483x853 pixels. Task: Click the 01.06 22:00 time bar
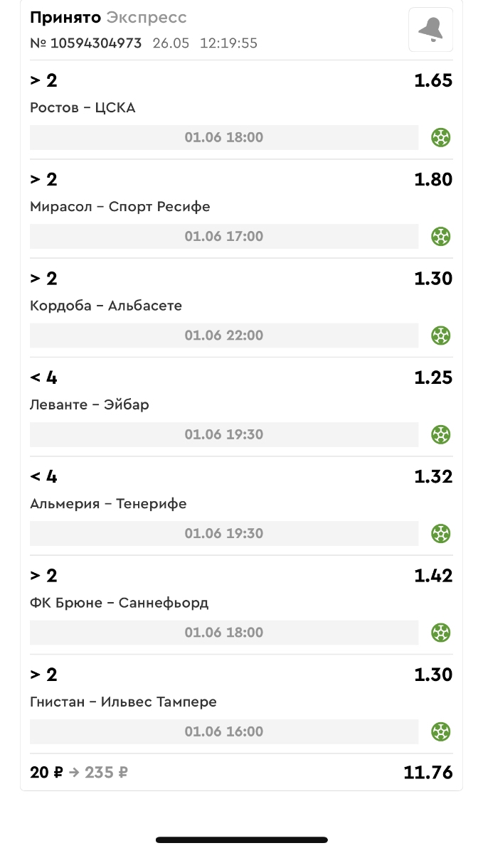click(224, 335)
